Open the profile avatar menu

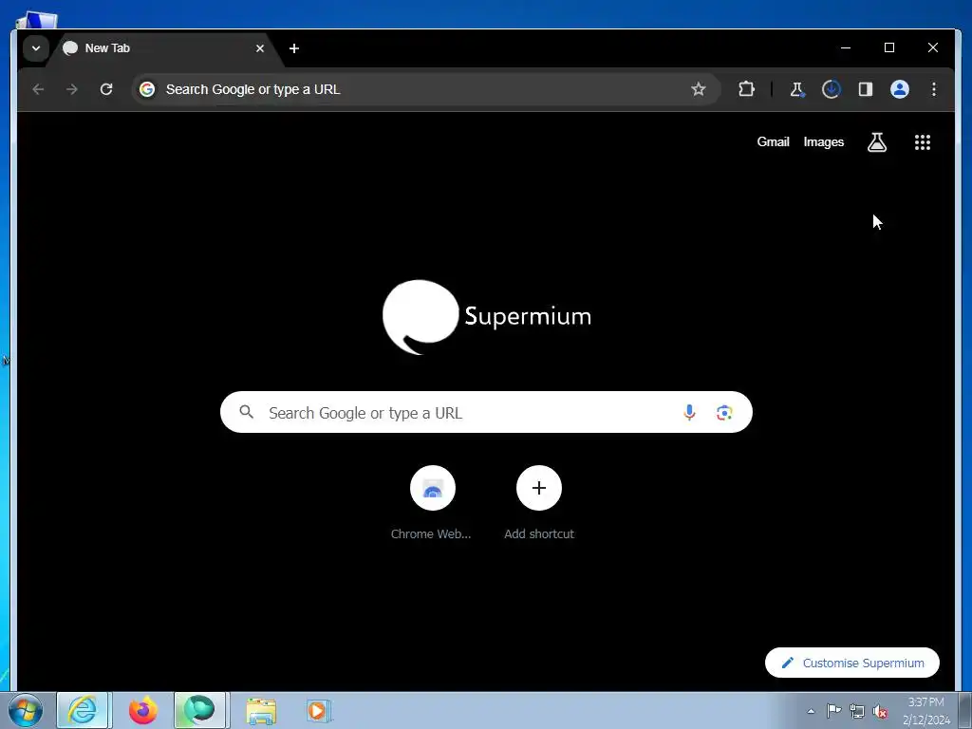[900, 89]
